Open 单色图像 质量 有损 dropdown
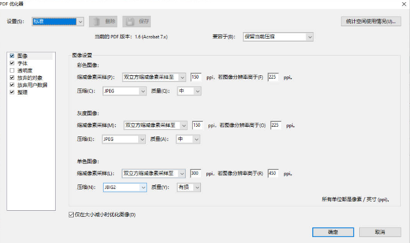This screenshot has width=410, height=243. click(189, 187)
